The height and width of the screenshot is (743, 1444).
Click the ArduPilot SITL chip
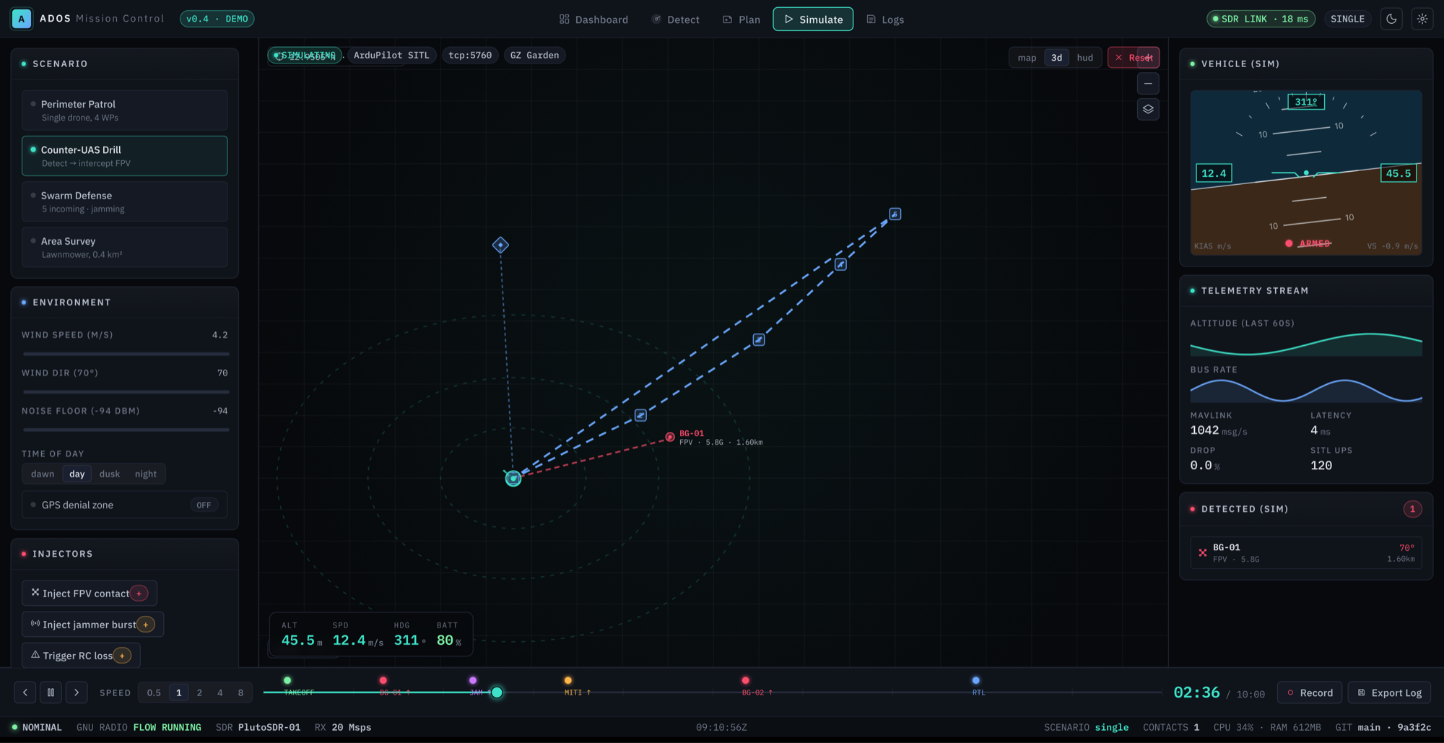tap(391, 56)
